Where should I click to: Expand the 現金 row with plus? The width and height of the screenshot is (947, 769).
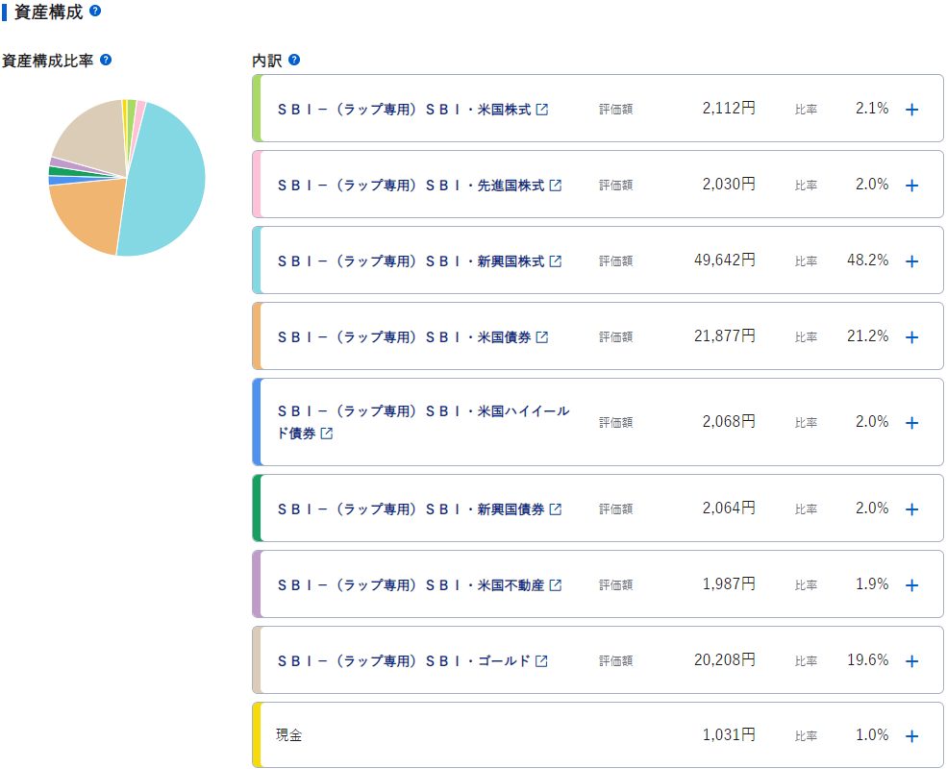click(x=912, y=735)
